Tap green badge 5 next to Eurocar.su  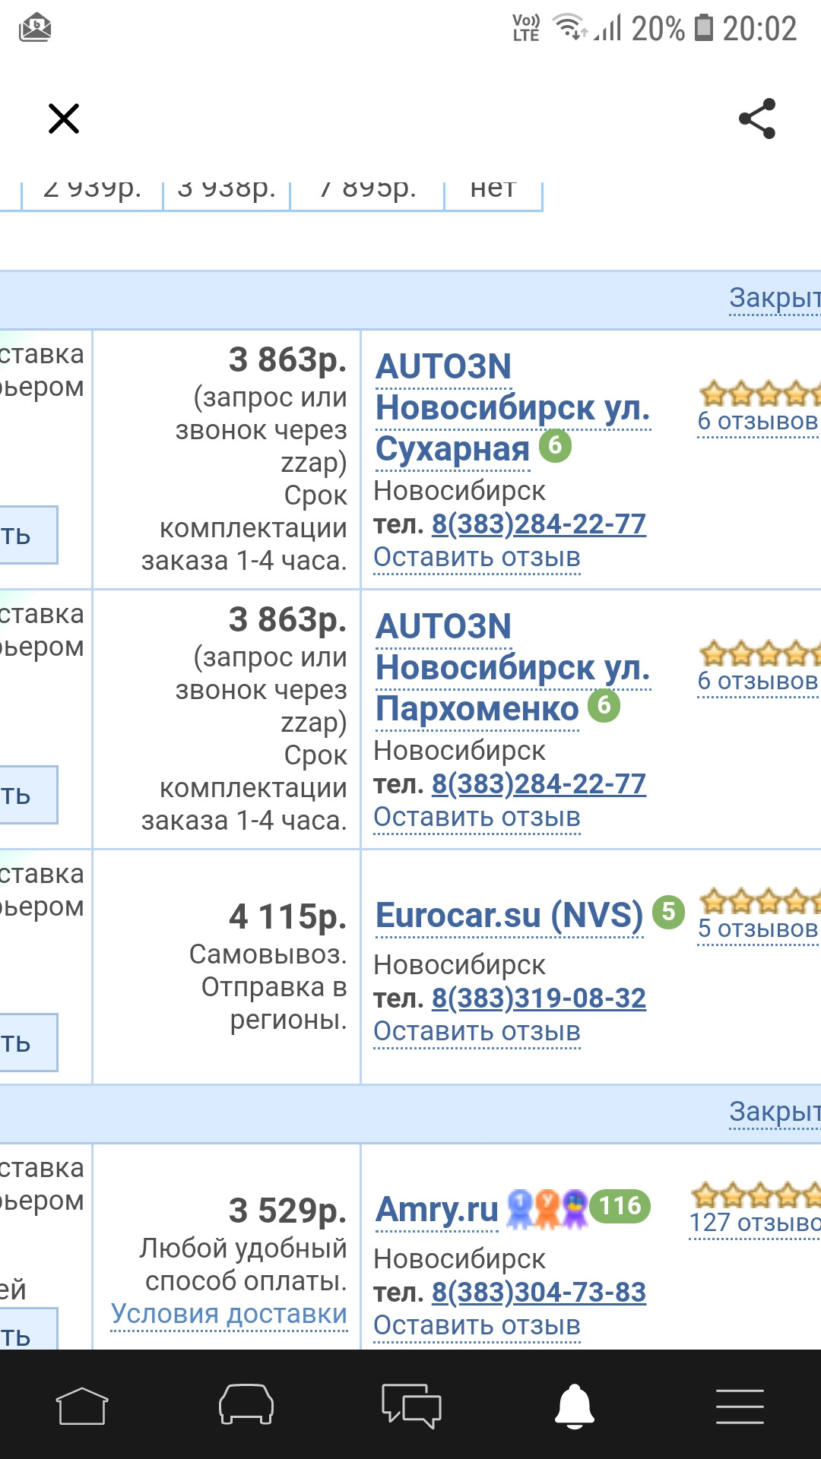point(669,911)
